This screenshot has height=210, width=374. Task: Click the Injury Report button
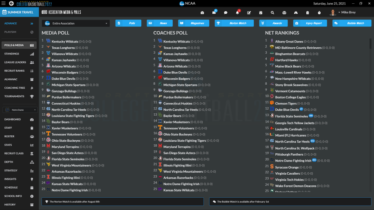[x=310, y=23]
